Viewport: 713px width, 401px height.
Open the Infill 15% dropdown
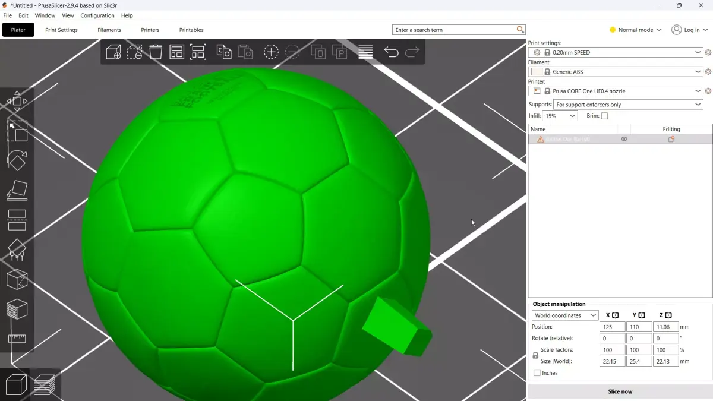pyautogui.click(x=560, y=116)
